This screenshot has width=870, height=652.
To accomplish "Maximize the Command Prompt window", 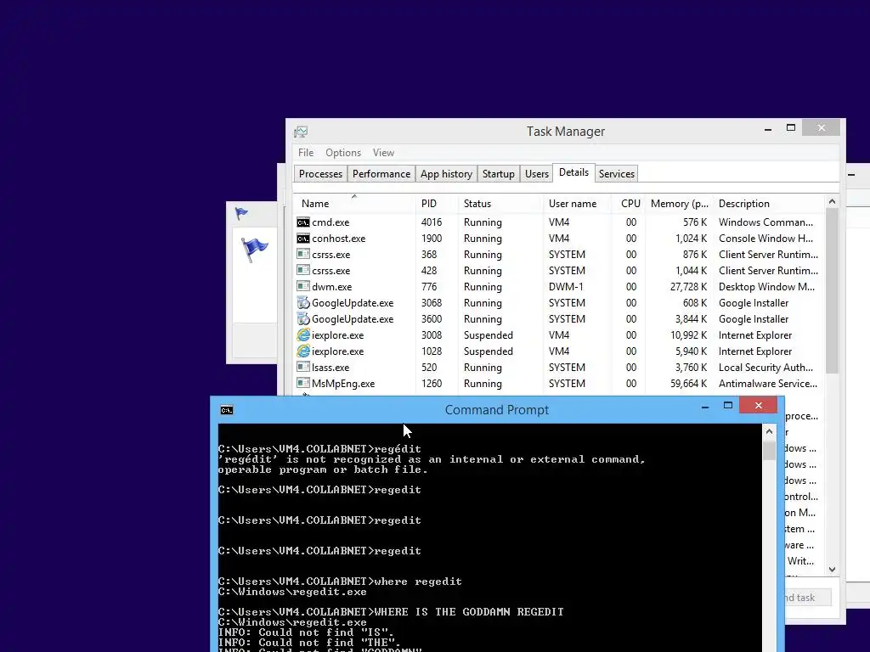I will click(x=728, y=406).
